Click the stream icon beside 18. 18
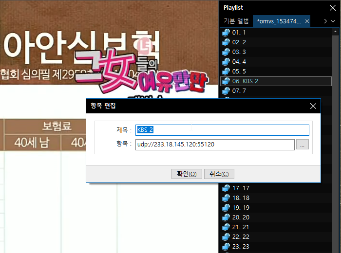Image resolution: width=341 pixels, height=253 pixels. pos(226,198)
